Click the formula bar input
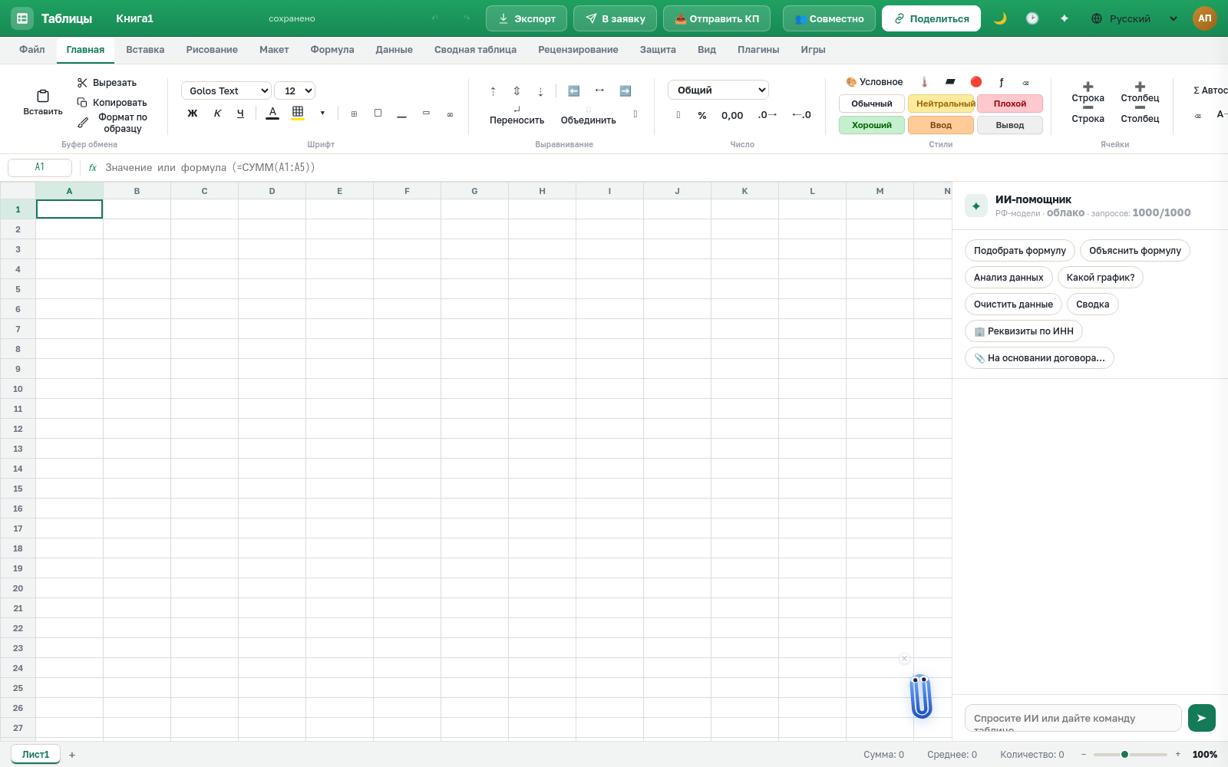Screen dimensions: 1228x767 (660, 167)
